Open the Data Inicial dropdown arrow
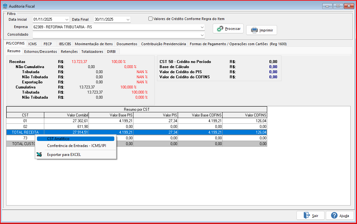Viewport: 357px width, 224px height. point(67,19)
